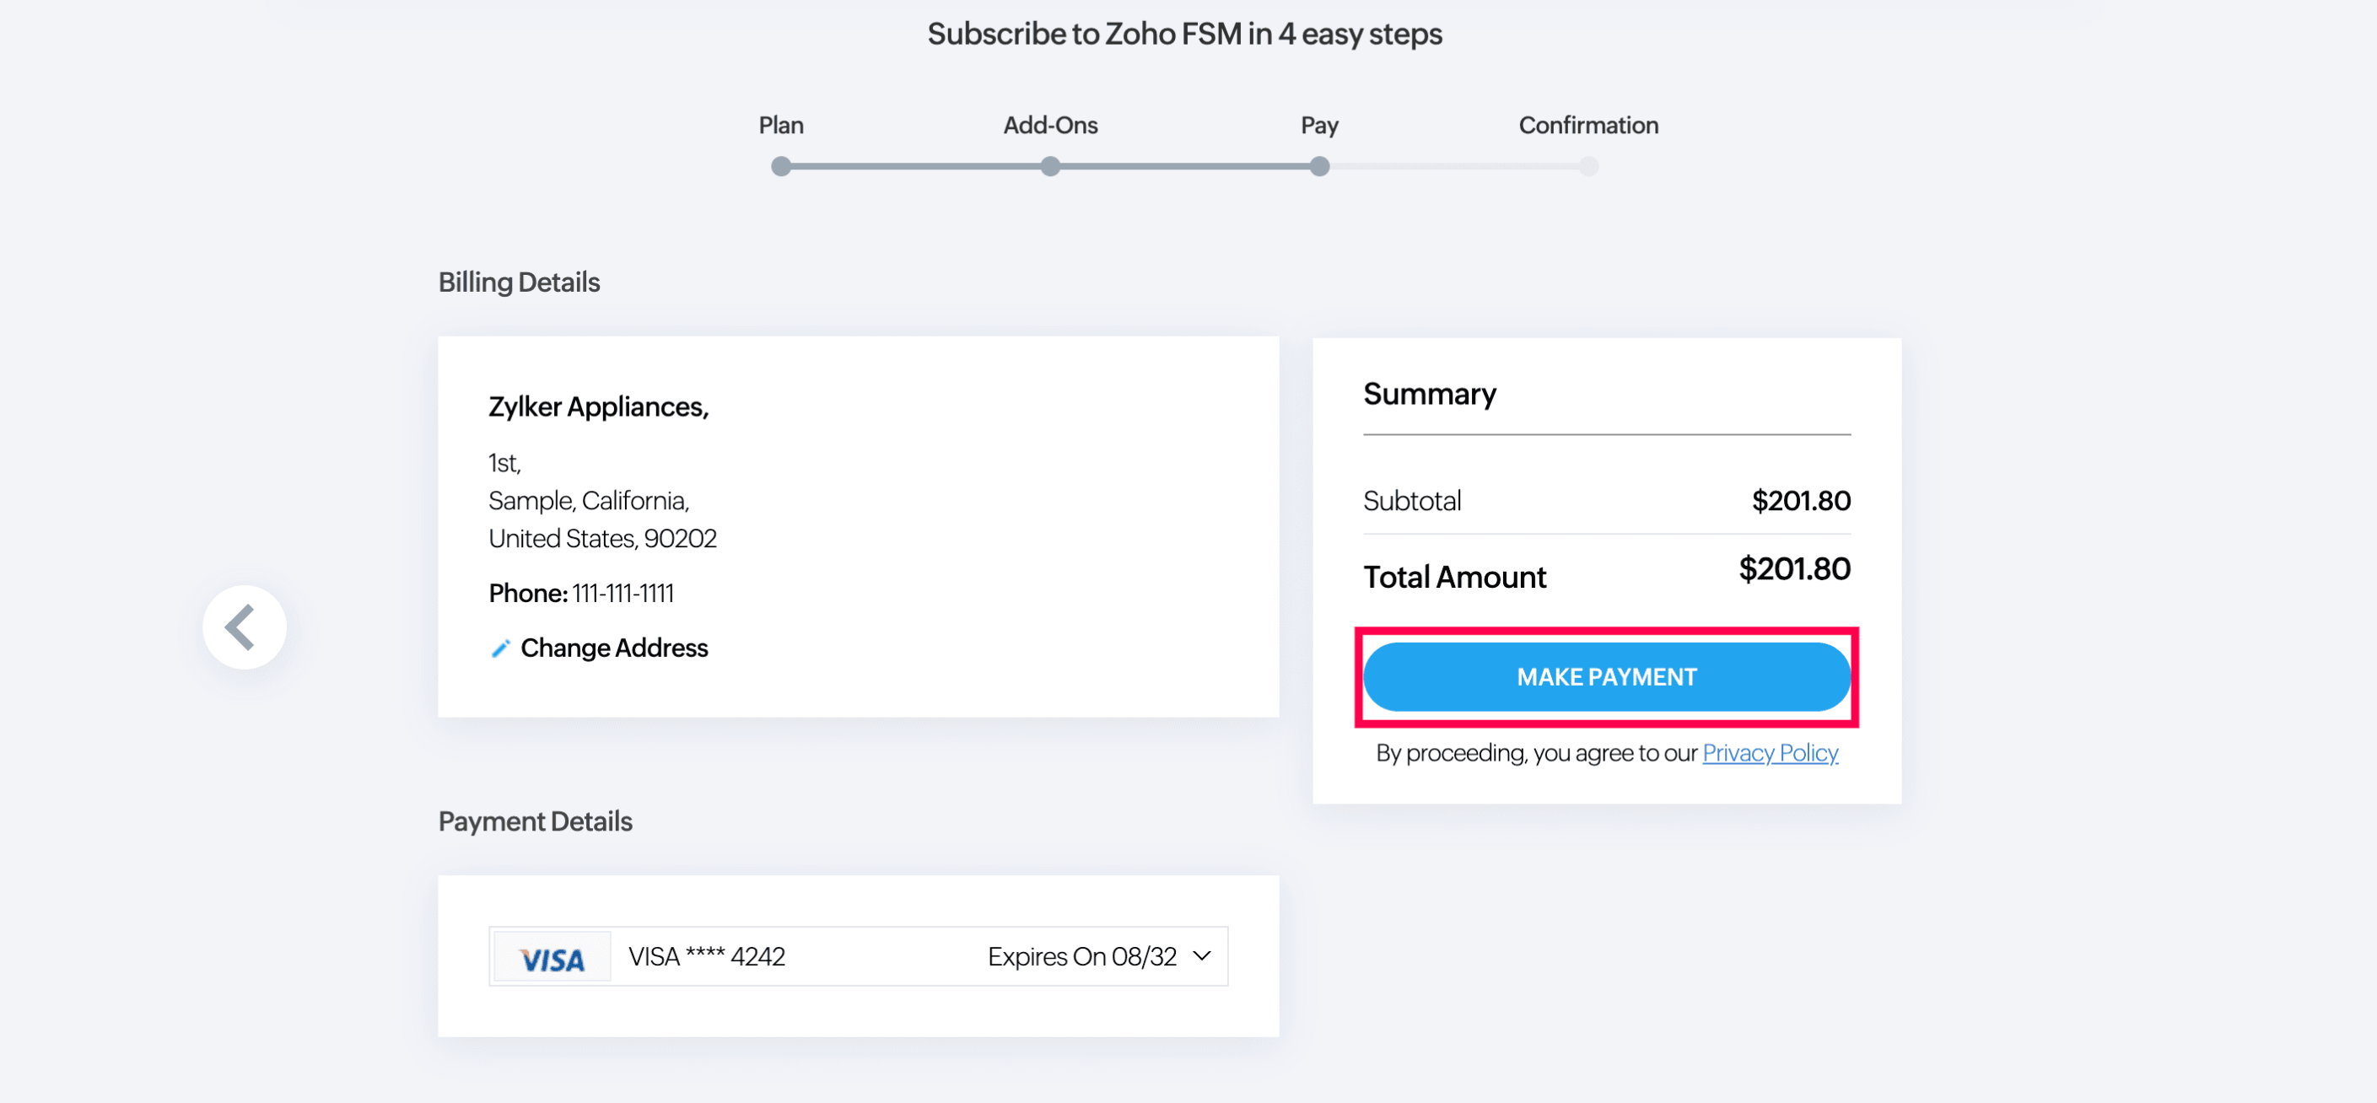Click the Pay step dot
The height and width of the screenshot is (1103, 2377).
(1319, 167)
